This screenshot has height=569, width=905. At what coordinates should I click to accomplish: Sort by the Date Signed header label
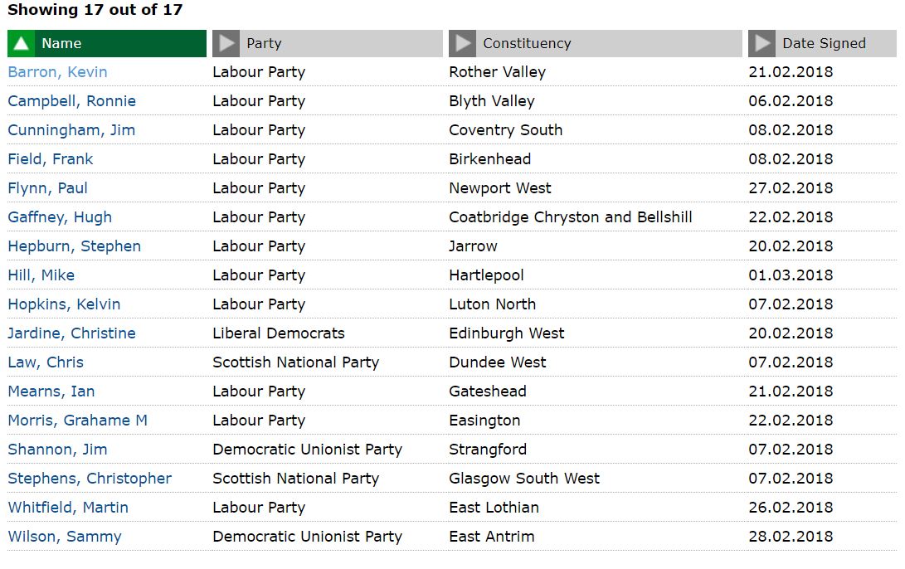pyautogui.click(x=825, y=43)
